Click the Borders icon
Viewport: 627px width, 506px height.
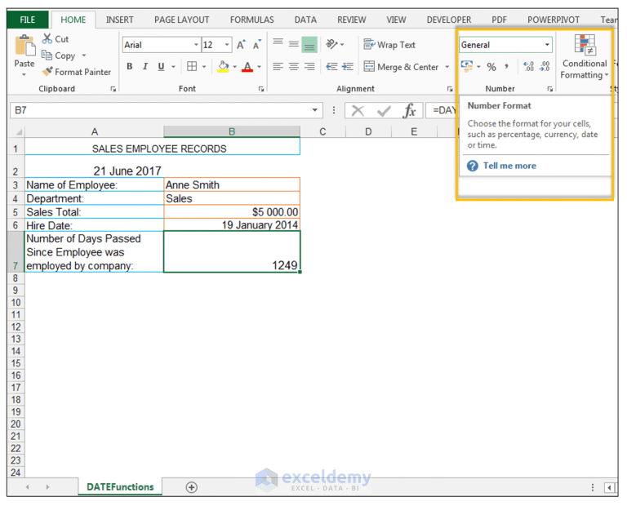(192, 66)
